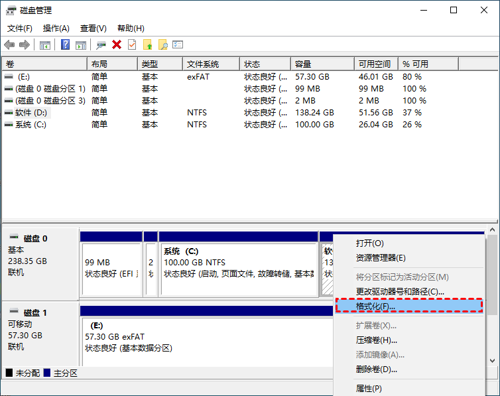Click the show/hide console tree icon
500x396 pixels.
click(x=45, y=45)
